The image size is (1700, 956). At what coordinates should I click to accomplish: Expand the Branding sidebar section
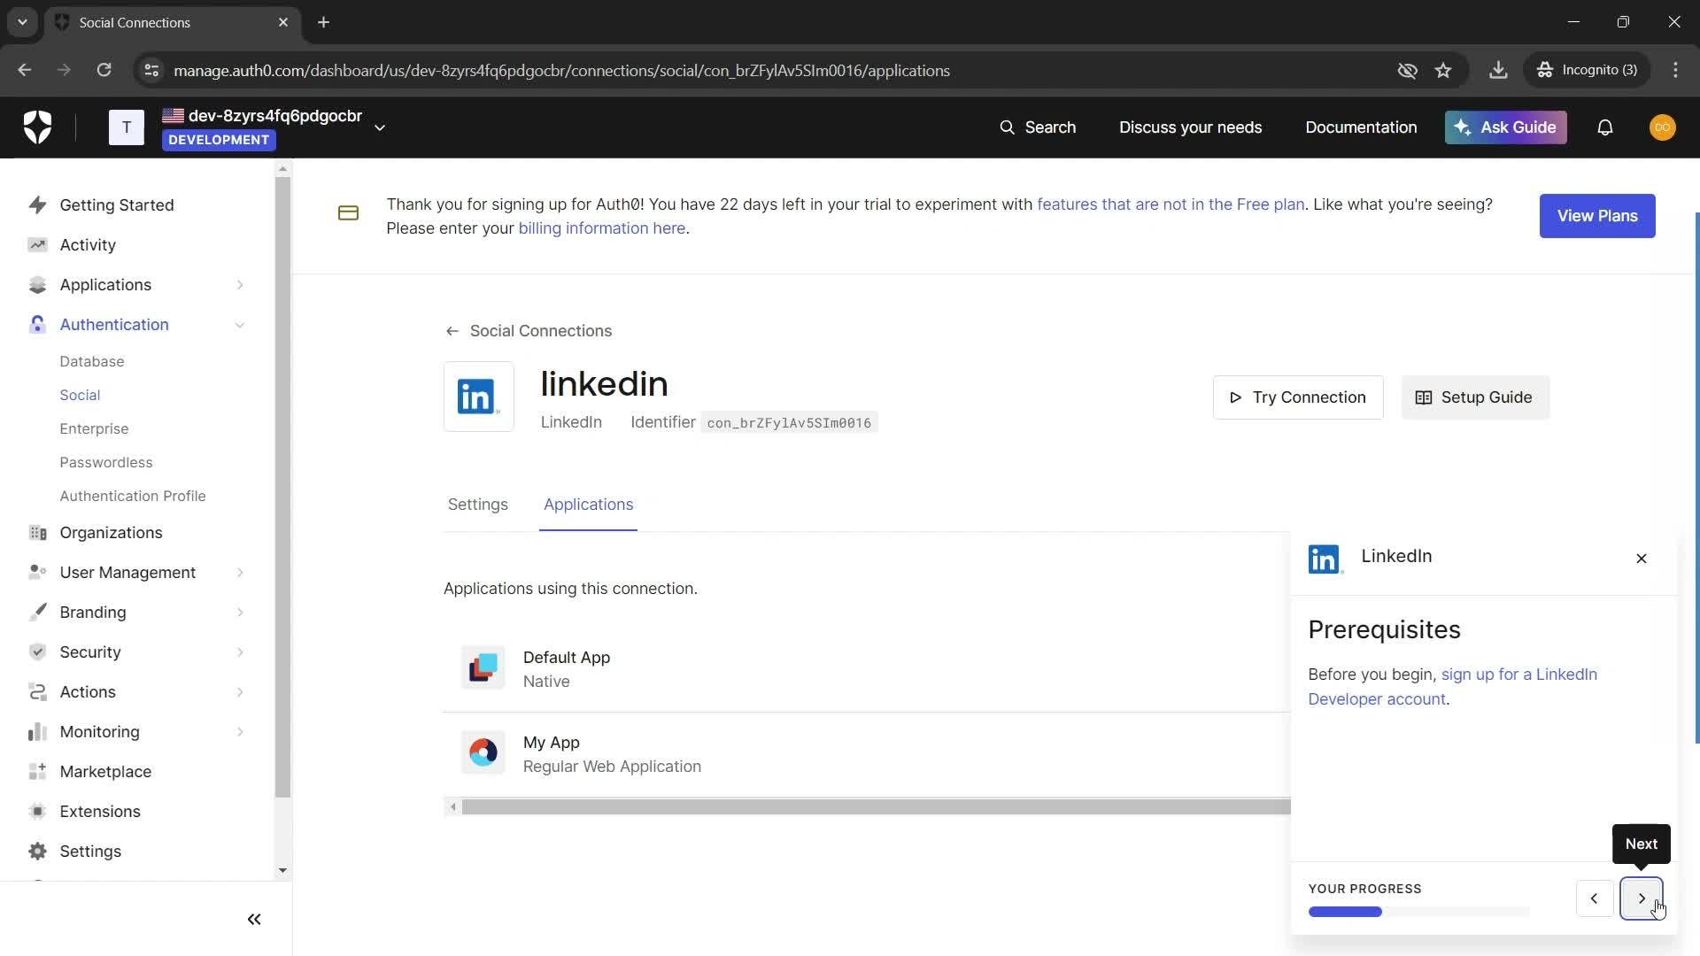[x=239, y=613]
